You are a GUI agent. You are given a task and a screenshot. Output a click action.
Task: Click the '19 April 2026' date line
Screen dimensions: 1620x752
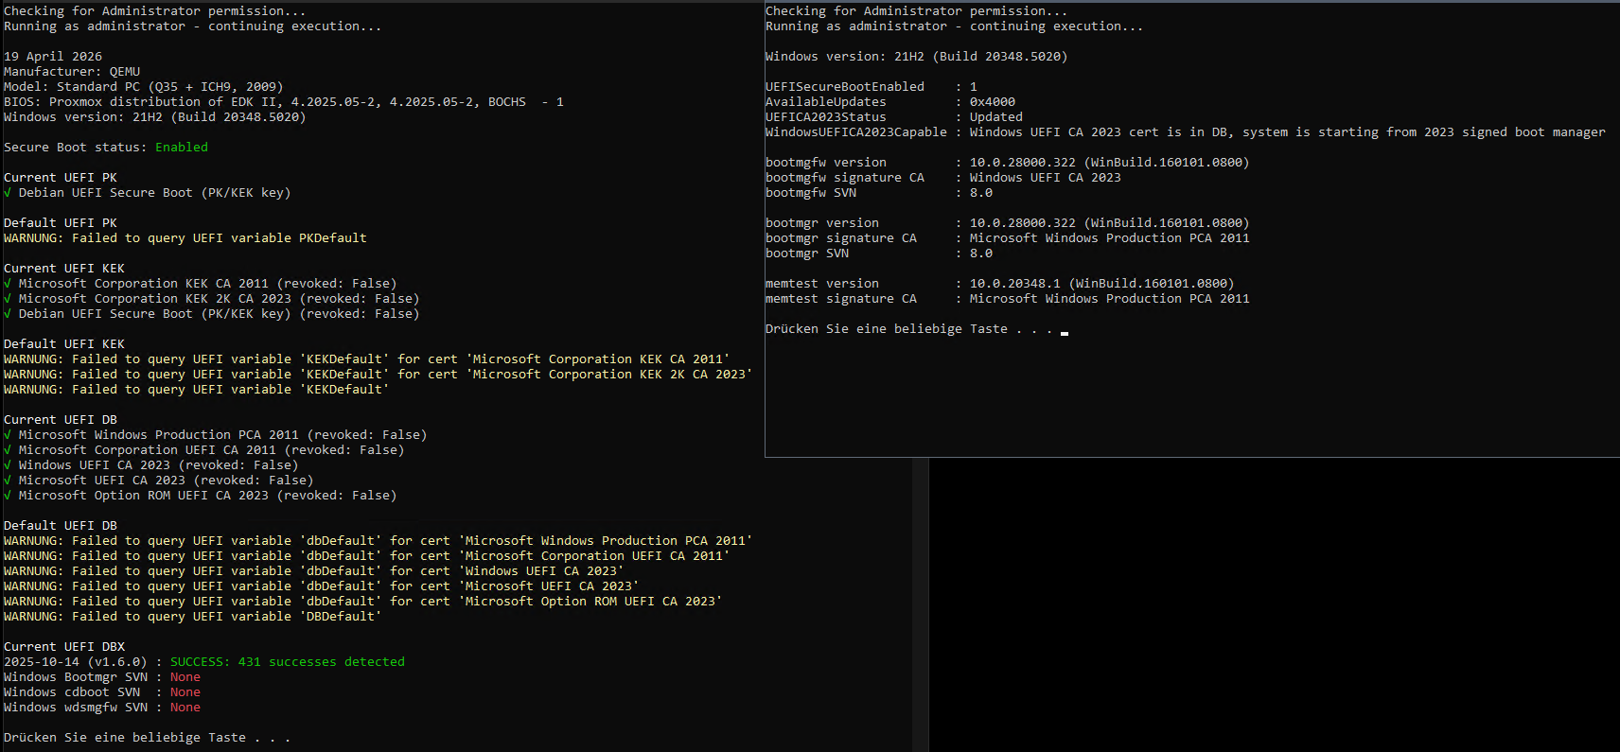pos(53,57)
